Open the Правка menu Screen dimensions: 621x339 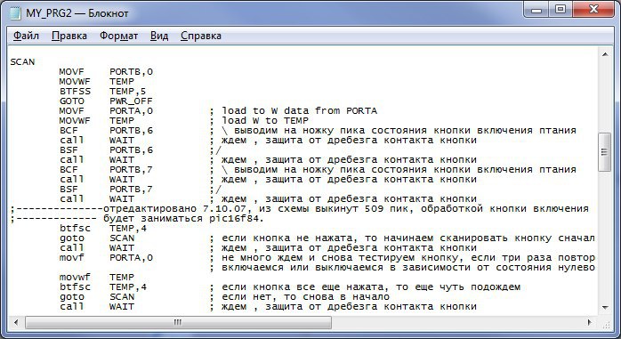(x=69, y=36)
